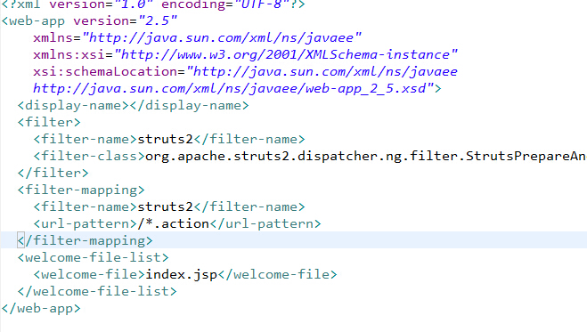Viewport: 587px width, 332px height.
Task: Click the web-app version="2.5" opening tag
Action: click(x=89, y=21)
